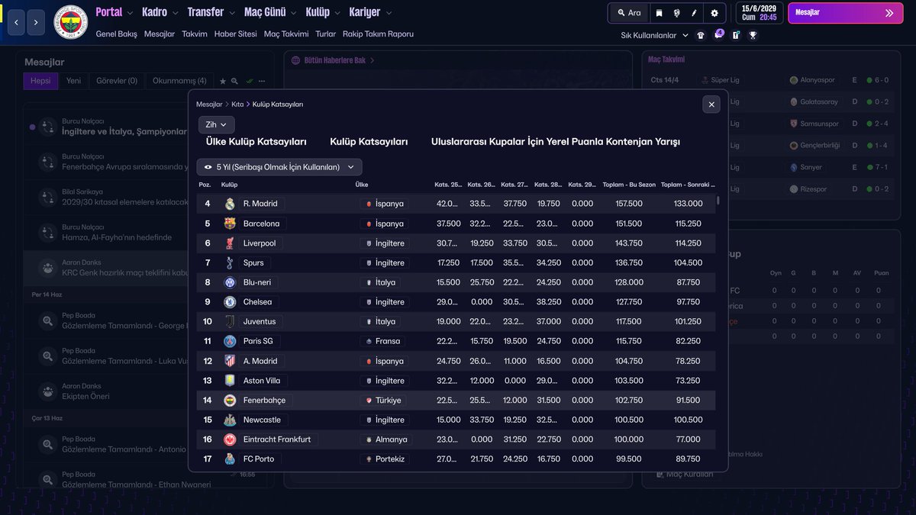Click the pencil edit icon in toolbar
This screenshot has height=515, width=916.
pos(695,13)
